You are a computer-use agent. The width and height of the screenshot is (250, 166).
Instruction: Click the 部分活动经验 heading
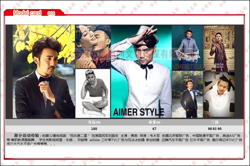[26, 136]
